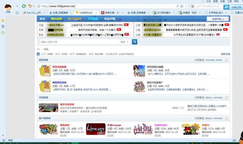
Task: Open the 查看 menu
Action: point(216,2)
